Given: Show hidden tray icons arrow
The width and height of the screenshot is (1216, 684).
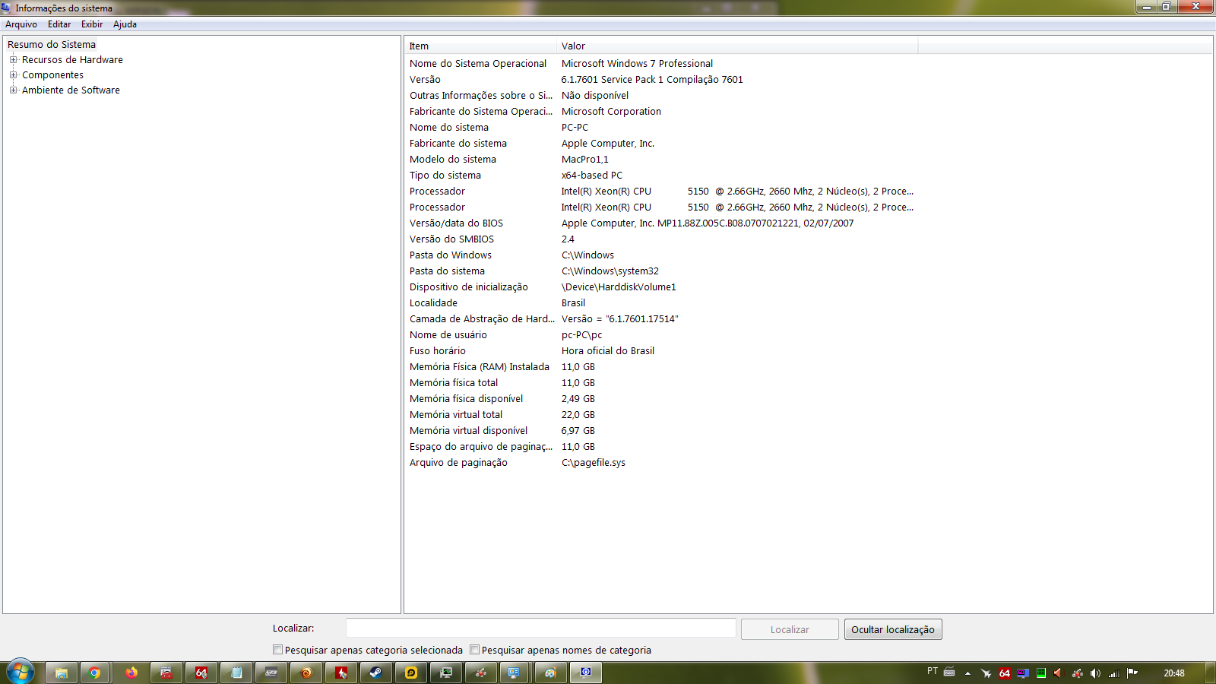Looking at the screenshot, I should (x=967, y=673).
